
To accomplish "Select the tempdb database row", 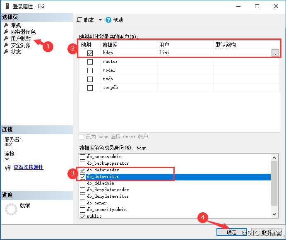I will point(179,88).
